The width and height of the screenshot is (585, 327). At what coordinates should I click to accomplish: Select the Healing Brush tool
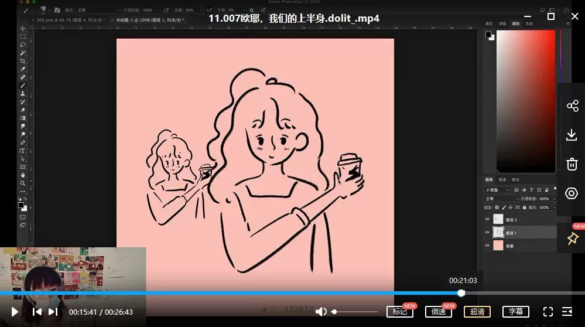click(x=23, y=77)
